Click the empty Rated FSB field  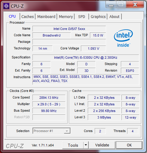click(49, 117)
